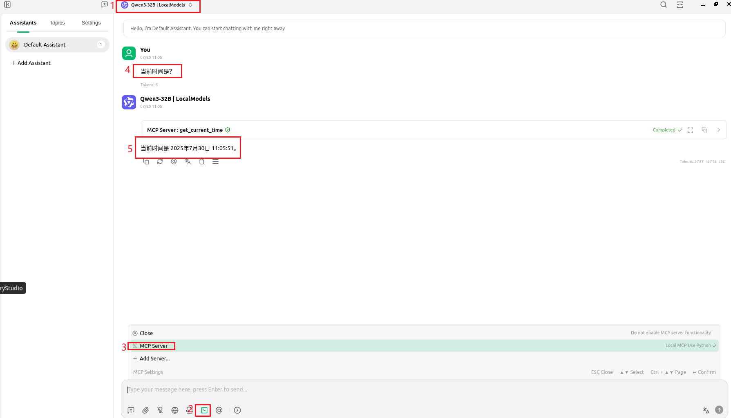
Task: Click 'Tokens: 2737' usage label
Action: pos(691,162)
